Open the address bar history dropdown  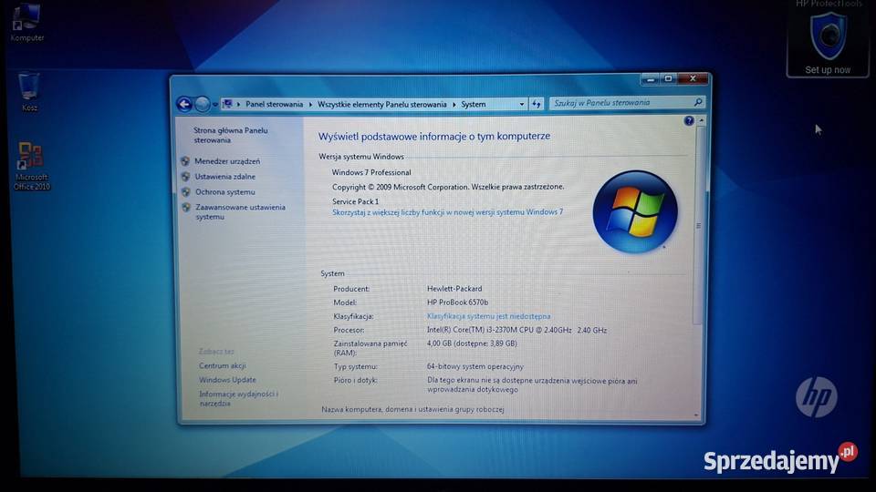coord(522,104)
